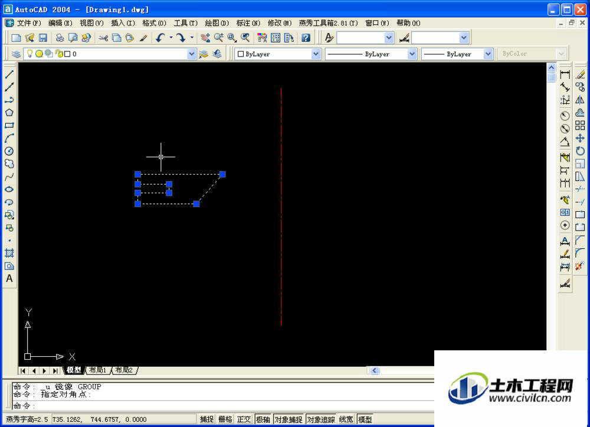Toggle the 对象捕捉 object snap button
590x427 pixels.
[289, 419]
